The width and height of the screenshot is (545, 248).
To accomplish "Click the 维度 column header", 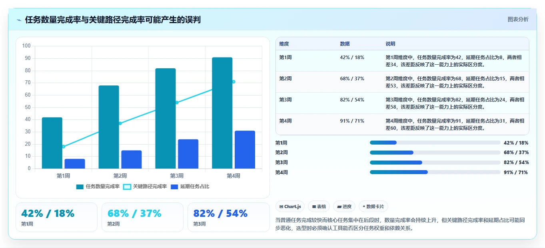I will [x=284, y=44].
